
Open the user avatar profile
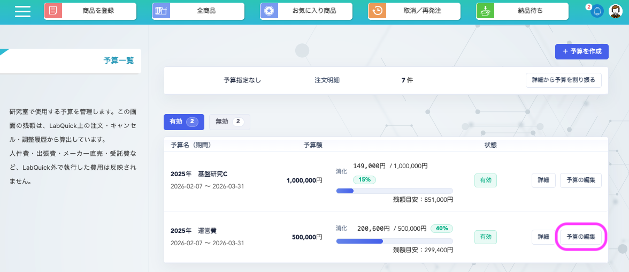coord(616,11)
